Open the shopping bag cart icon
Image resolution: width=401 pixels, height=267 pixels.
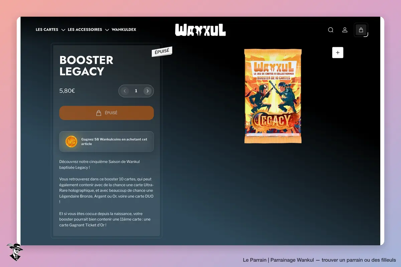click(361, 30)
